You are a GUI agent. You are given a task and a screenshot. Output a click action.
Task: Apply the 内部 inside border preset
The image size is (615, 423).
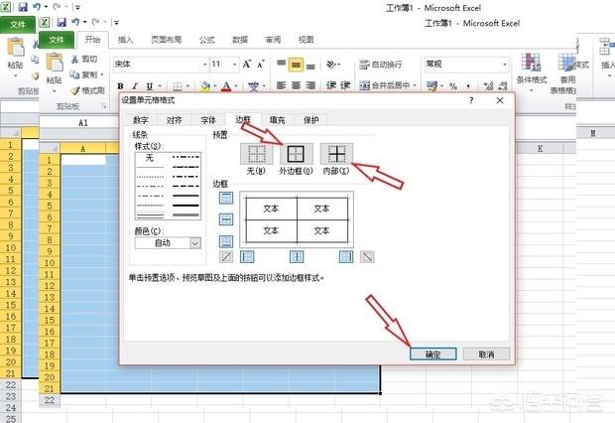337,154
